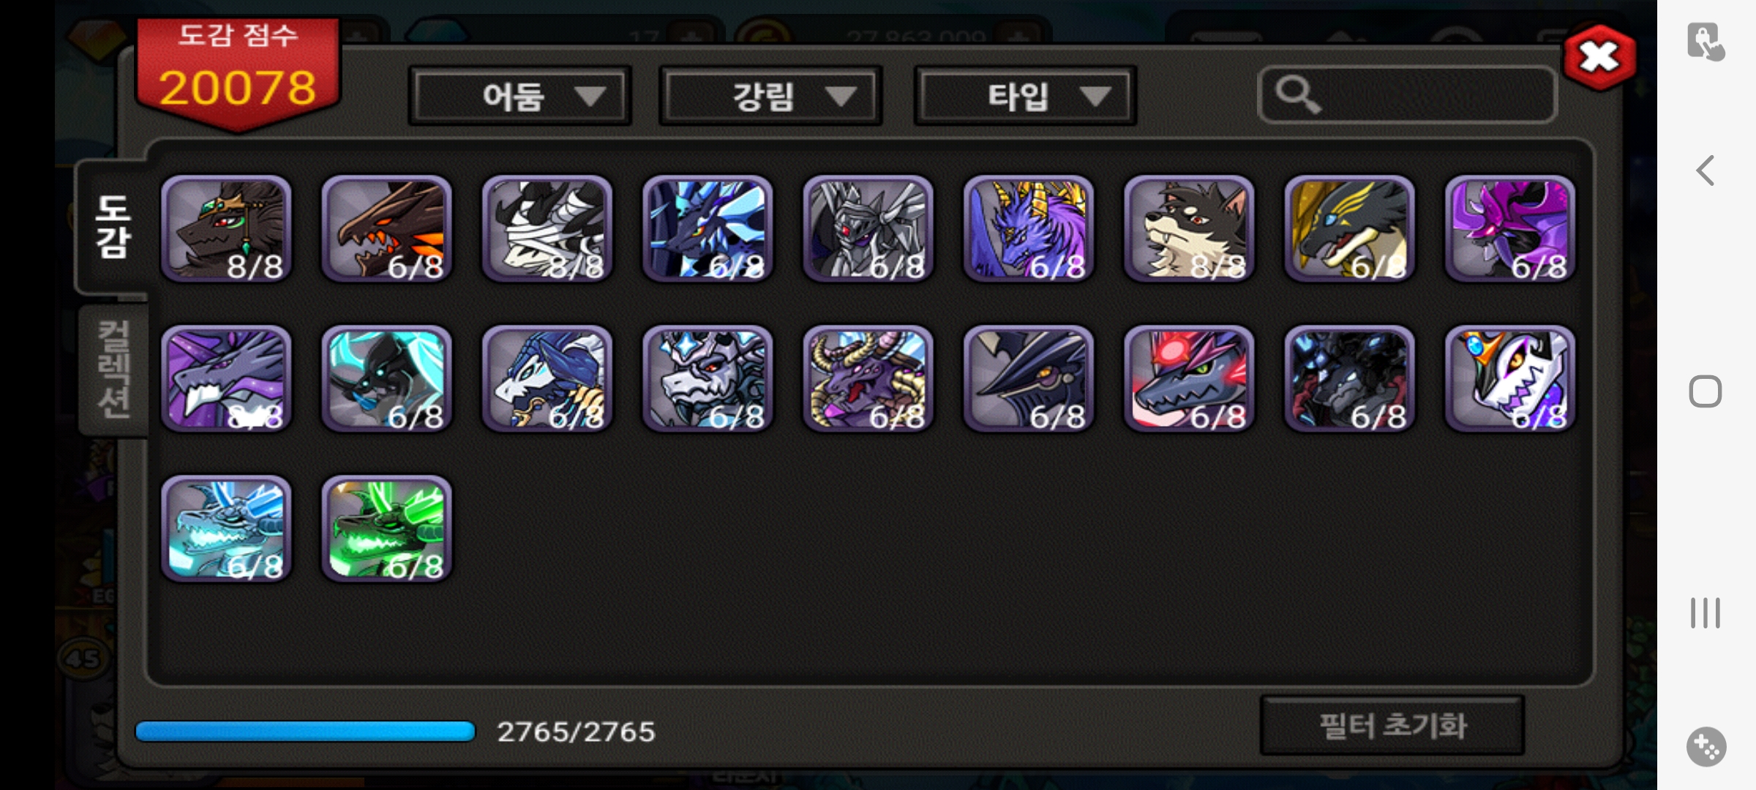
Task: Select the red-crested shark dragon portrait
Action: tap(1189, 379)
